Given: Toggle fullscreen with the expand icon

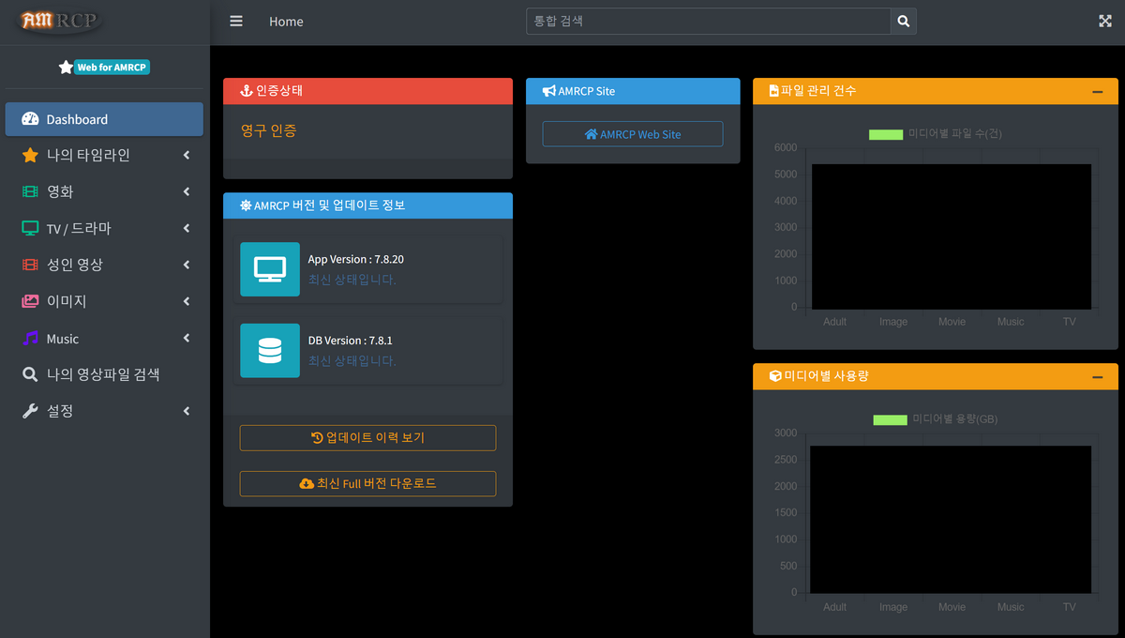Looking at the screenshot, I should click(x=1104, y=22).
